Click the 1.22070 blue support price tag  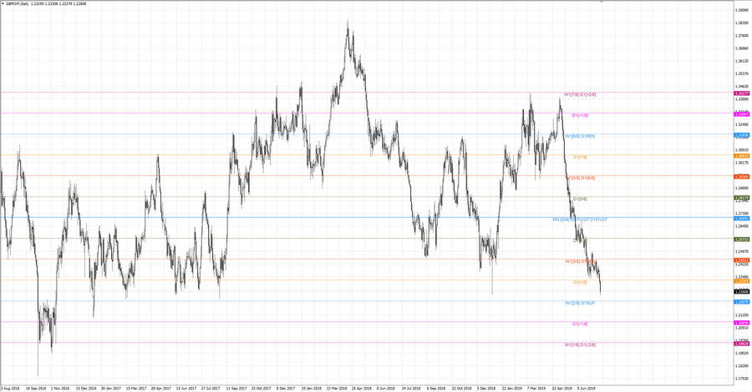tap(742, 302)
